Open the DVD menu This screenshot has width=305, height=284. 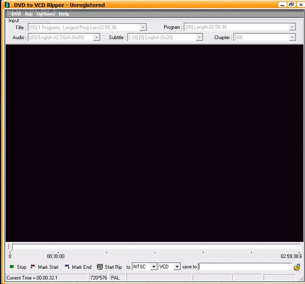[x=16, y=14]
